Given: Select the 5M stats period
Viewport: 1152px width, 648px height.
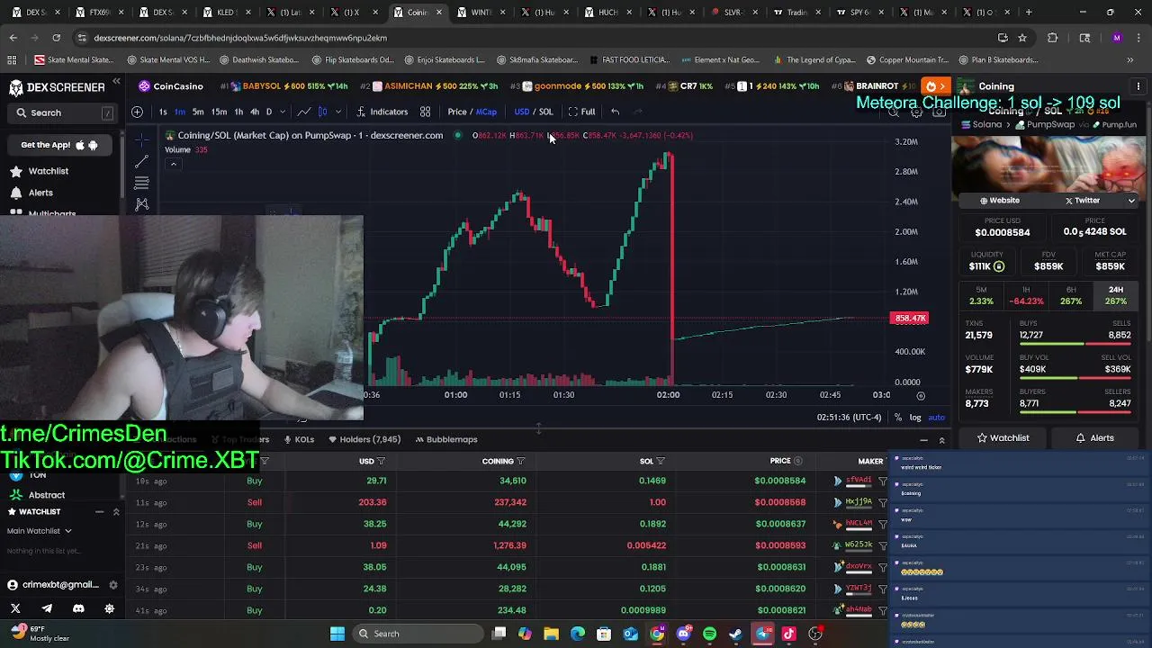Looking at the screenshot, I should (x=981, y=295).
